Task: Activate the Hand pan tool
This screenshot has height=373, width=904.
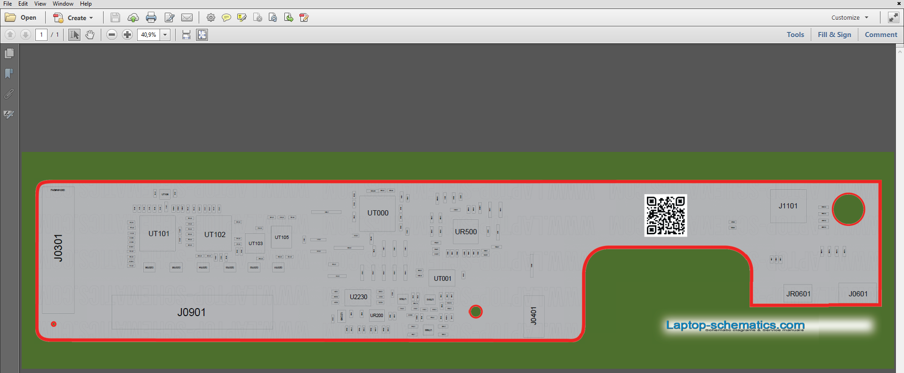Action: 90,35
